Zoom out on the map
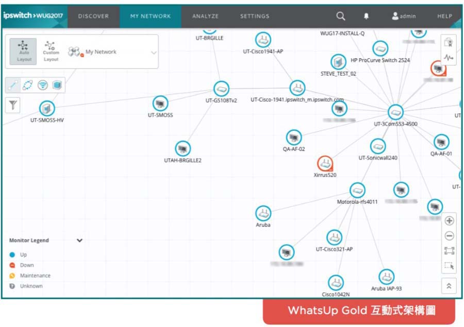The height and width of the screenshot is (327, 464). point(449,236)
